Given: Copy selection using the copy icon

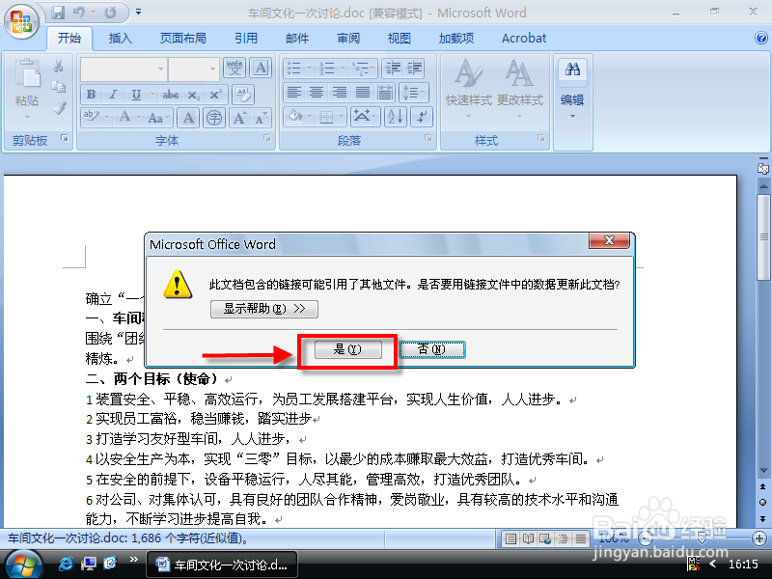Looking at the screenshot, I should (x=59, y=87).
